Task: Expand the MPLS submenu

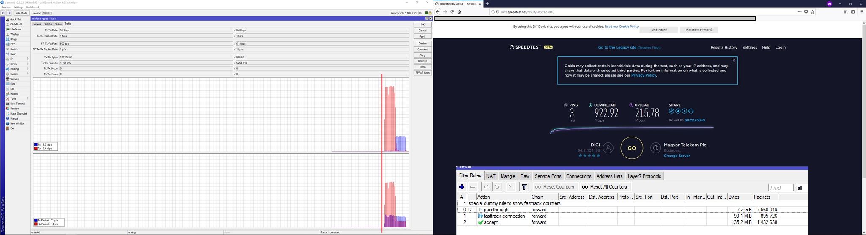Action: (x=17, y=64)
